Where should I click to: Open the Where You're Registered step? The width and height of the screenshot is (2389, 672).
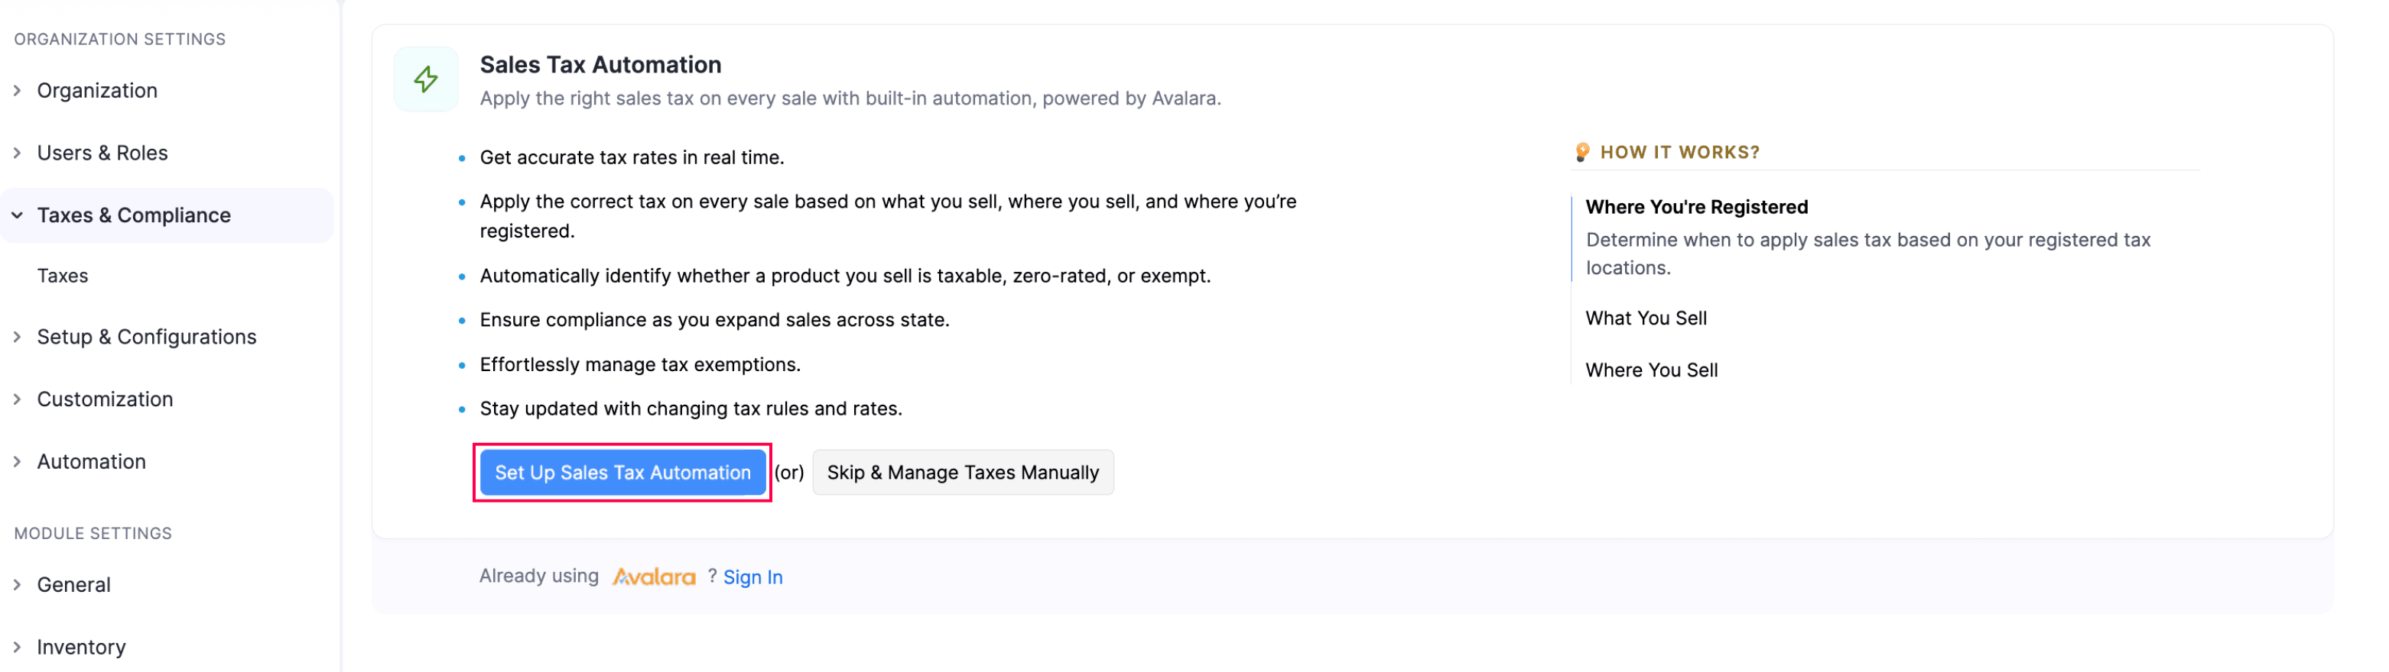point(1697,206)
